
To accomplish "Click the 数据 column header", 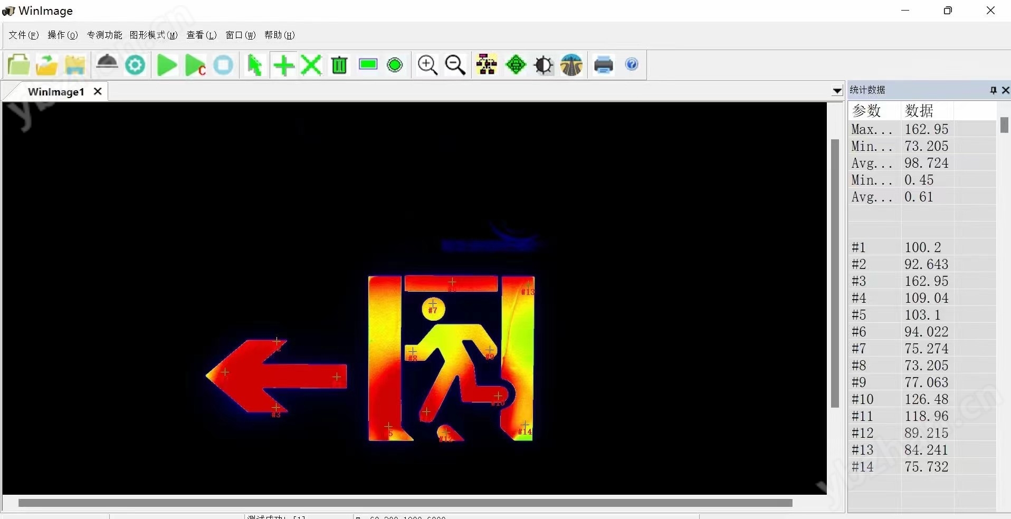I will [928, 111].
